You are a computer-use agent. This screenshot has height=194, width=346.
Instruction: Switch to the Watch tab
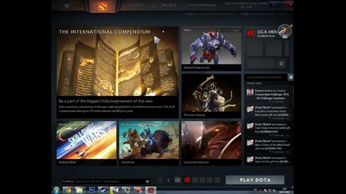point(169,5)
